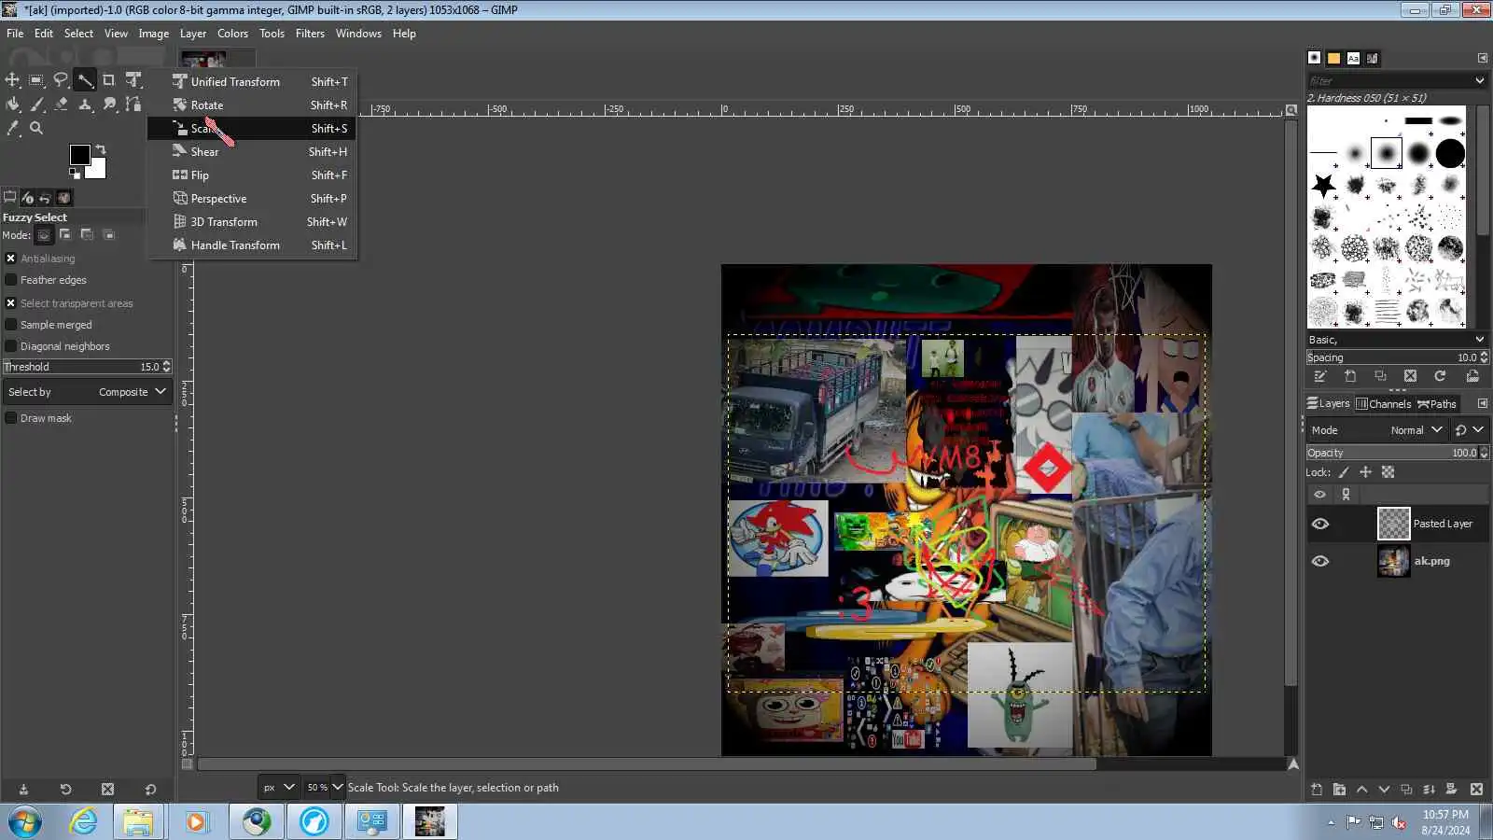Open the foreground color swatch
The image size is (1493, 840).
[79, 154]
